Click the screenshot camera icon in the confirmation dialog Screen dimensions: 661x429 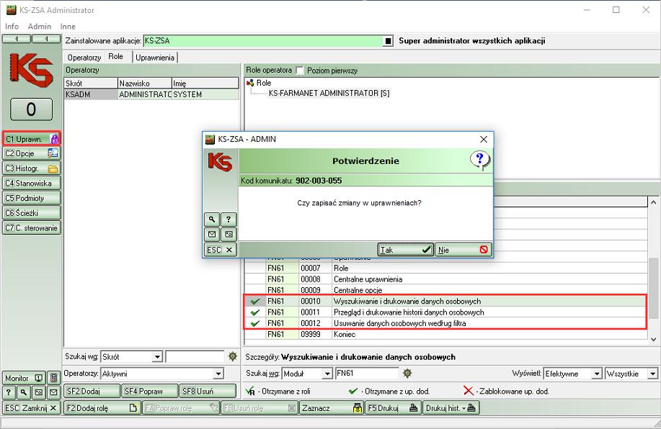pos(229,234)
